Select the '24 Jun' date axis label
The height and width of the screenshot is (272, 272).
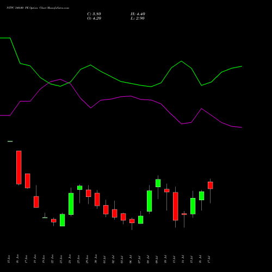tap(70, 259)
